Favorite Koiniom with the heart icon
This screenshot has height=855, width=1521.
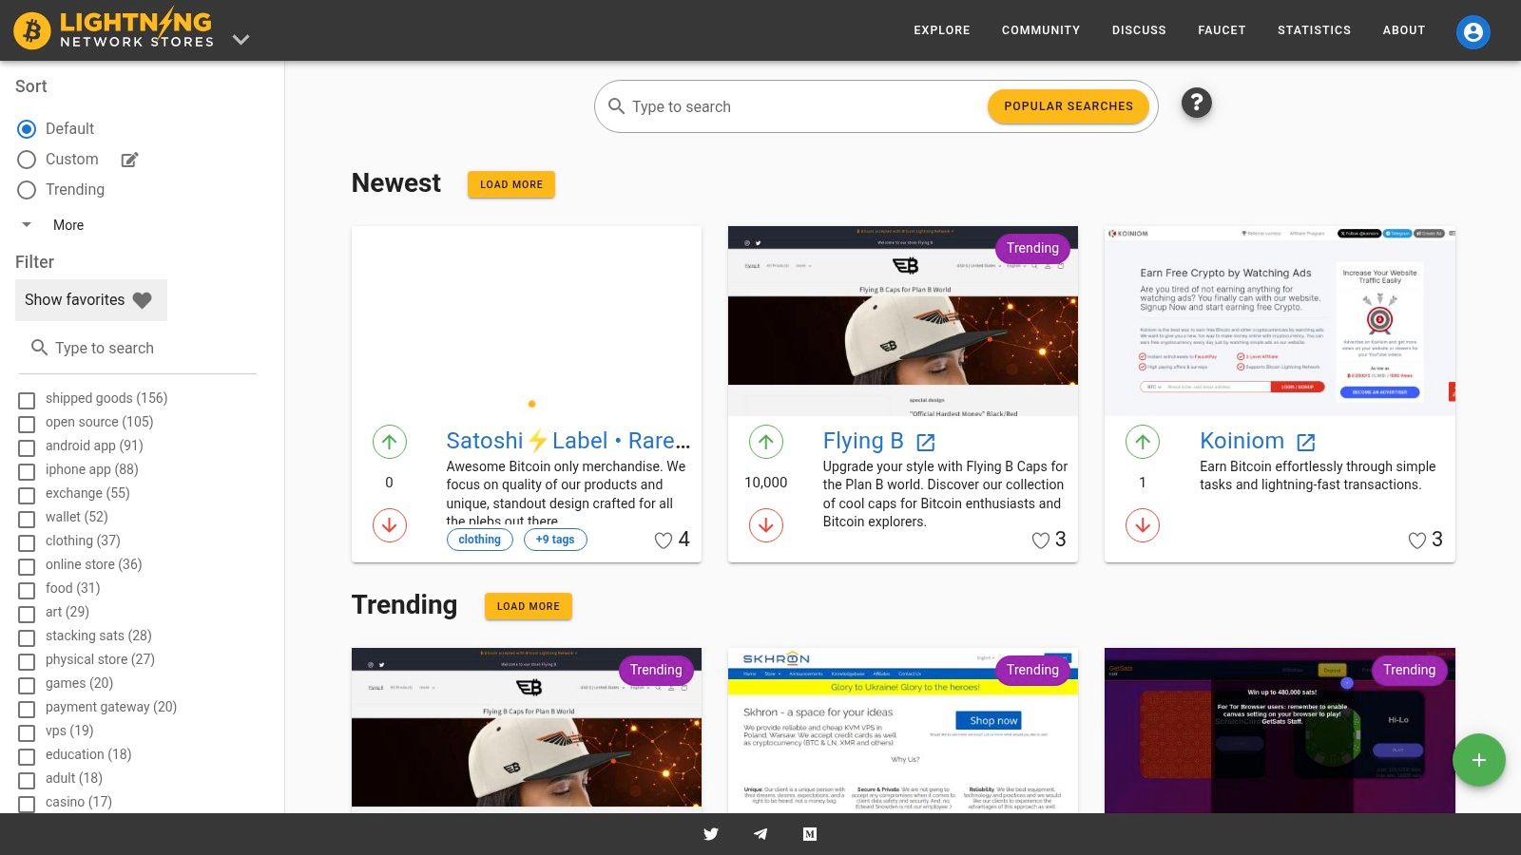[x=1417, y=541]
